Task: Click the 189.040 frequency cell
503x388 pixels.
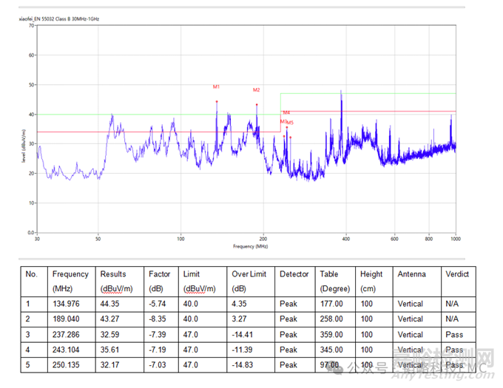Action: tap(67, 319)
